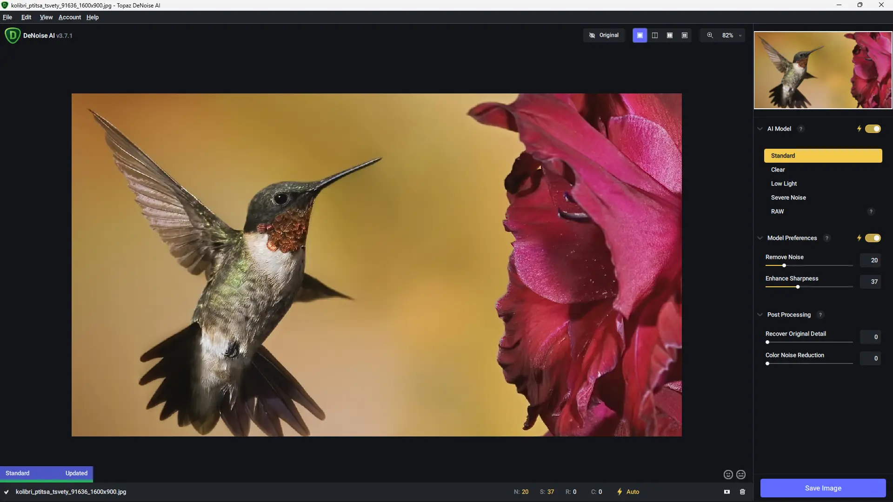Delete the image using the trash icon
Screen dimensions: 893x502
click(x=742, y=491)
